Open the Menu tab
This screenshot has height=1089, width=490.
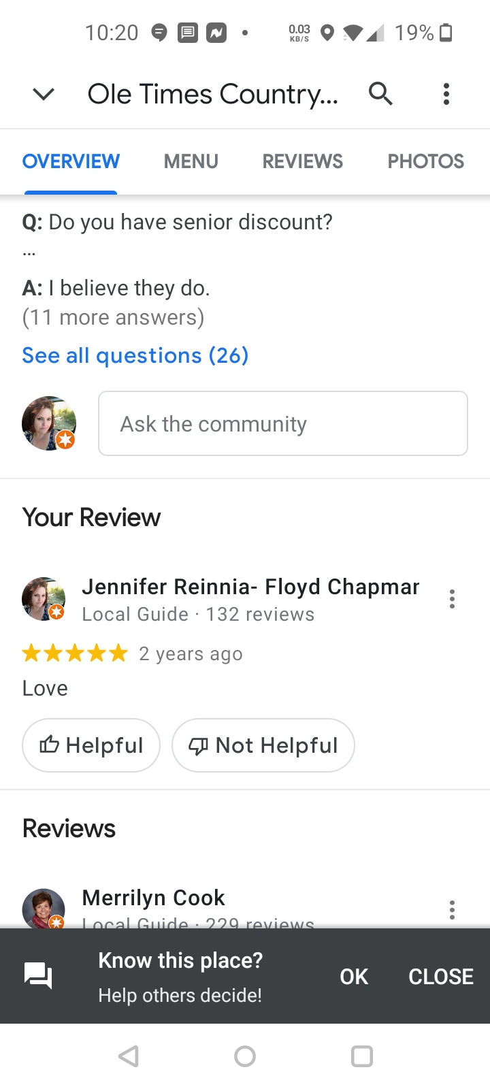tap(191, 161)
